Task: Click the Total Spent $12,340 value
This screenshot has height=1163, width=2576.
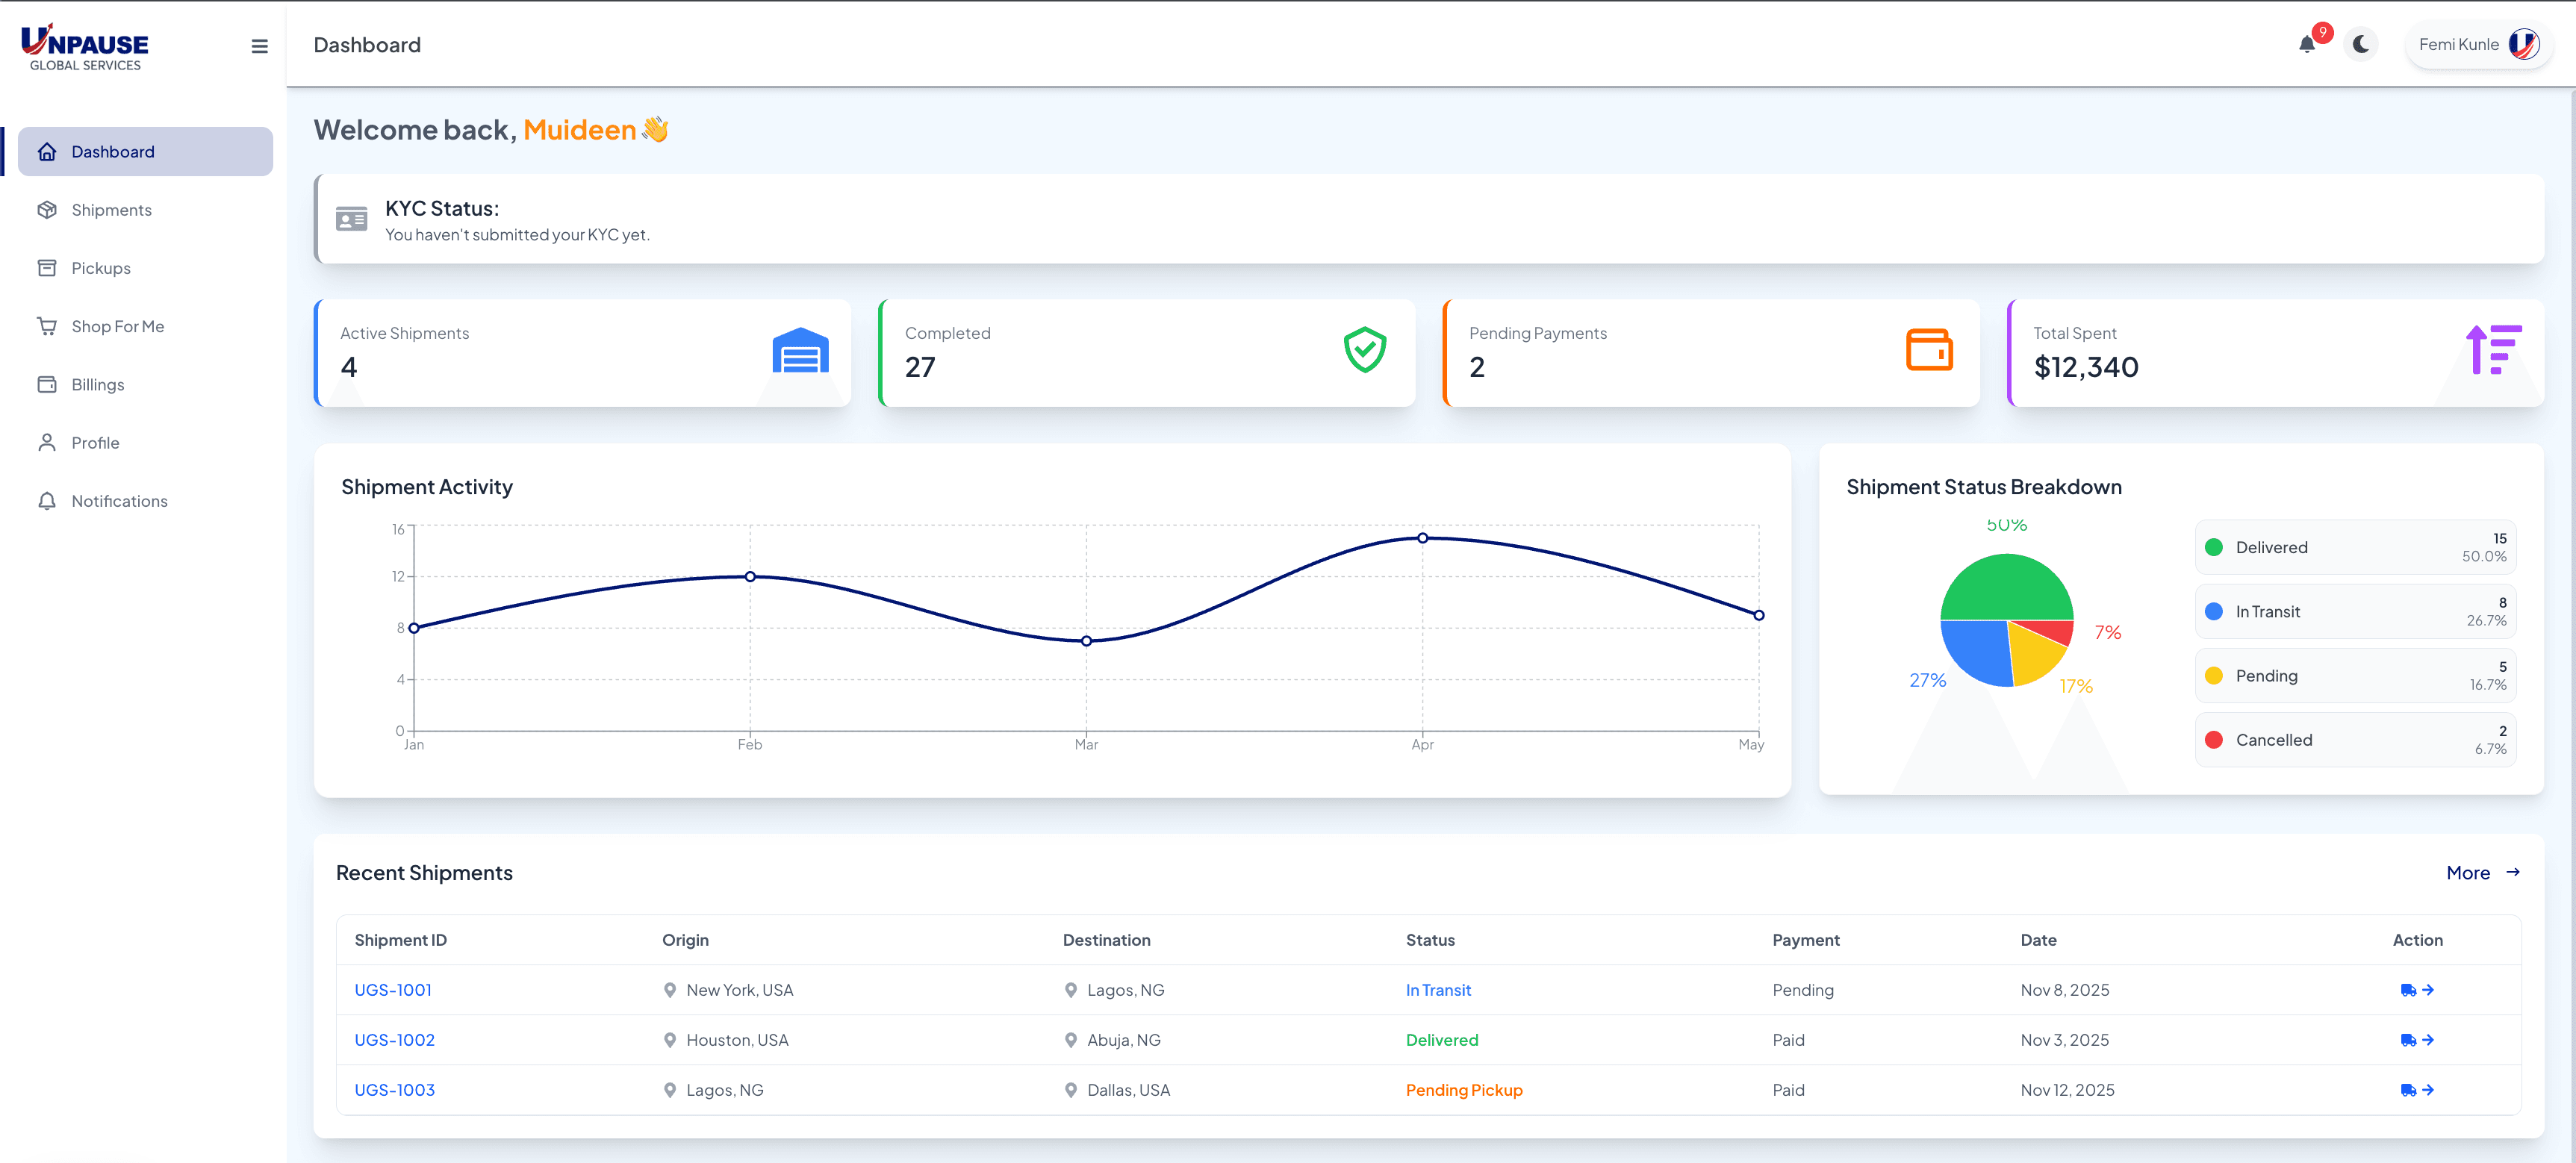Action: click(x=2085, y=367)
